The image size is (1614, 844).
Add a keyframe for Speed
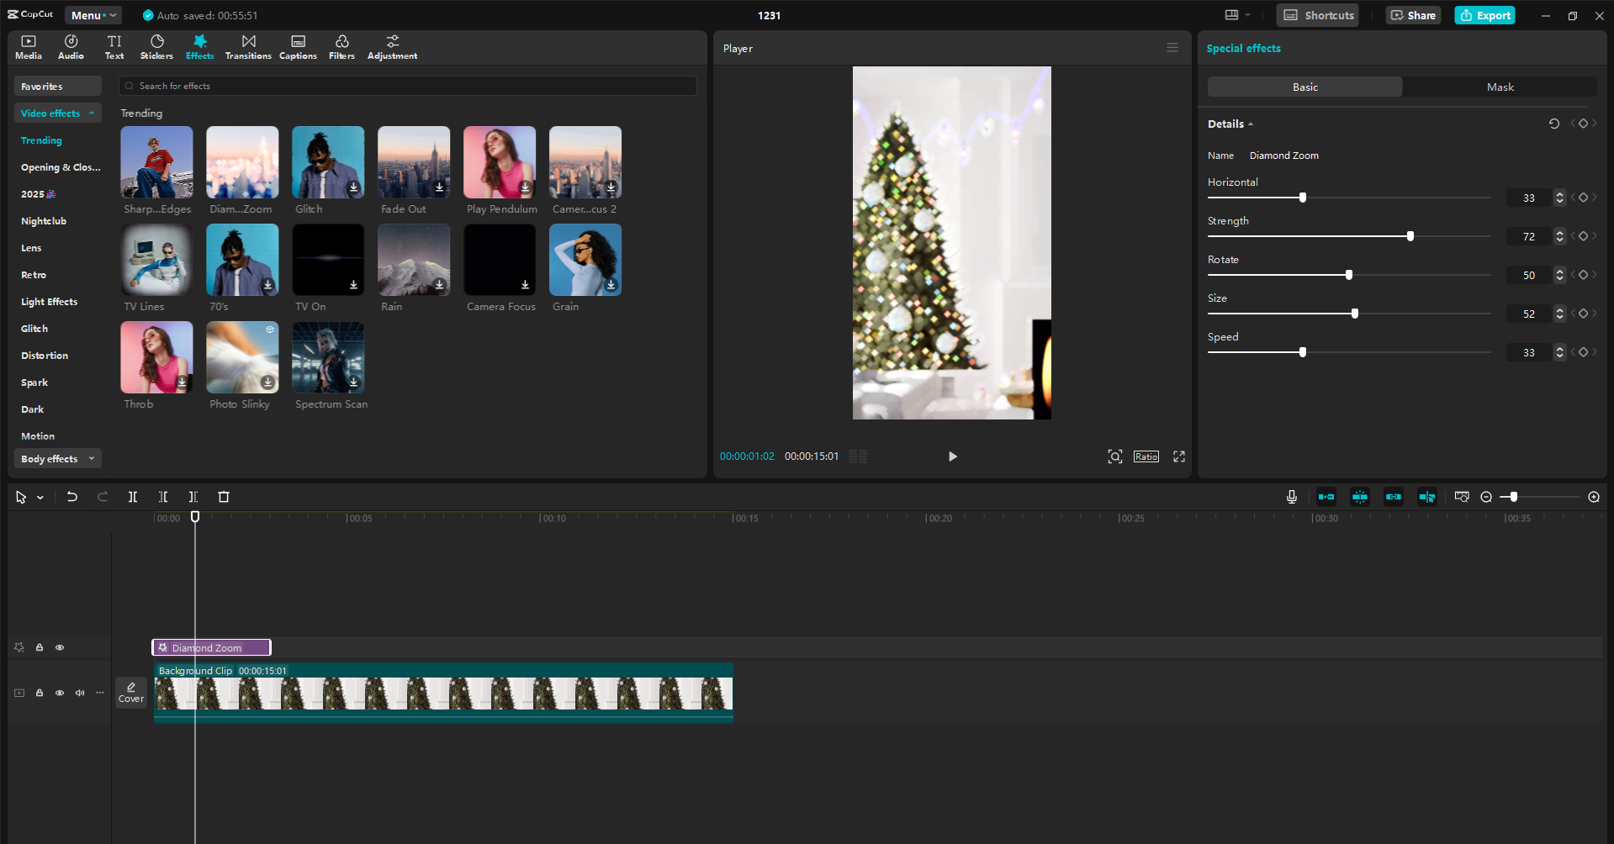1583,352
